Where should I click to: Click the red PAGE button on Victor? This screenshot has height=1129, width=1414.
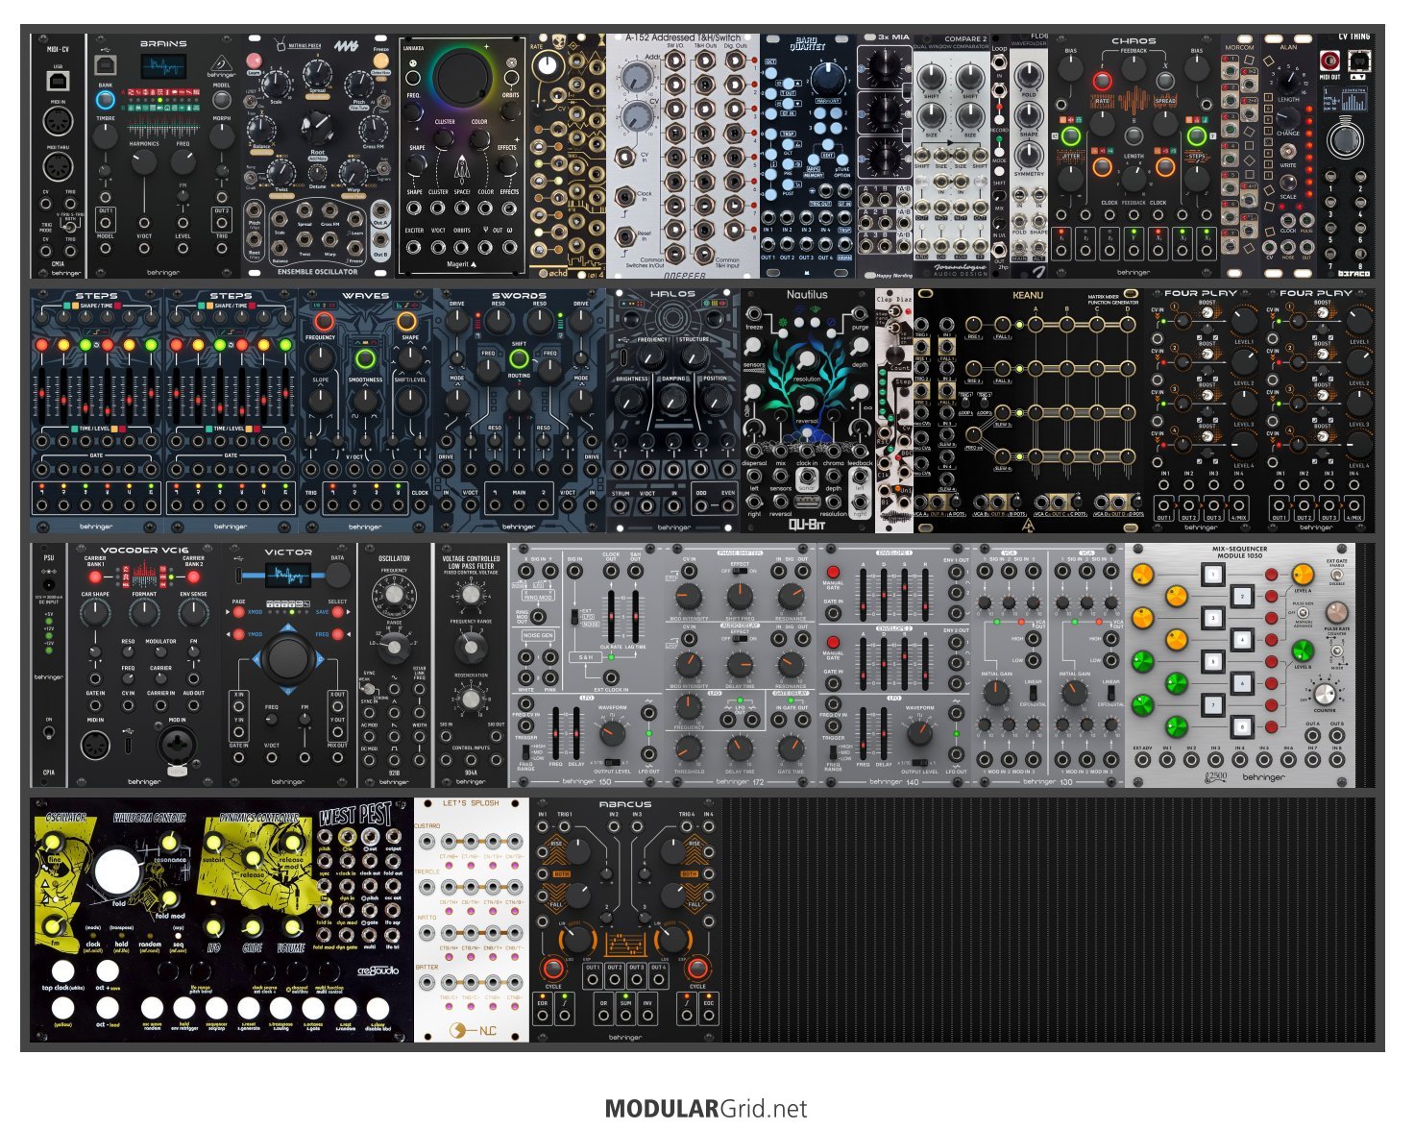click(x=238, y=611)
